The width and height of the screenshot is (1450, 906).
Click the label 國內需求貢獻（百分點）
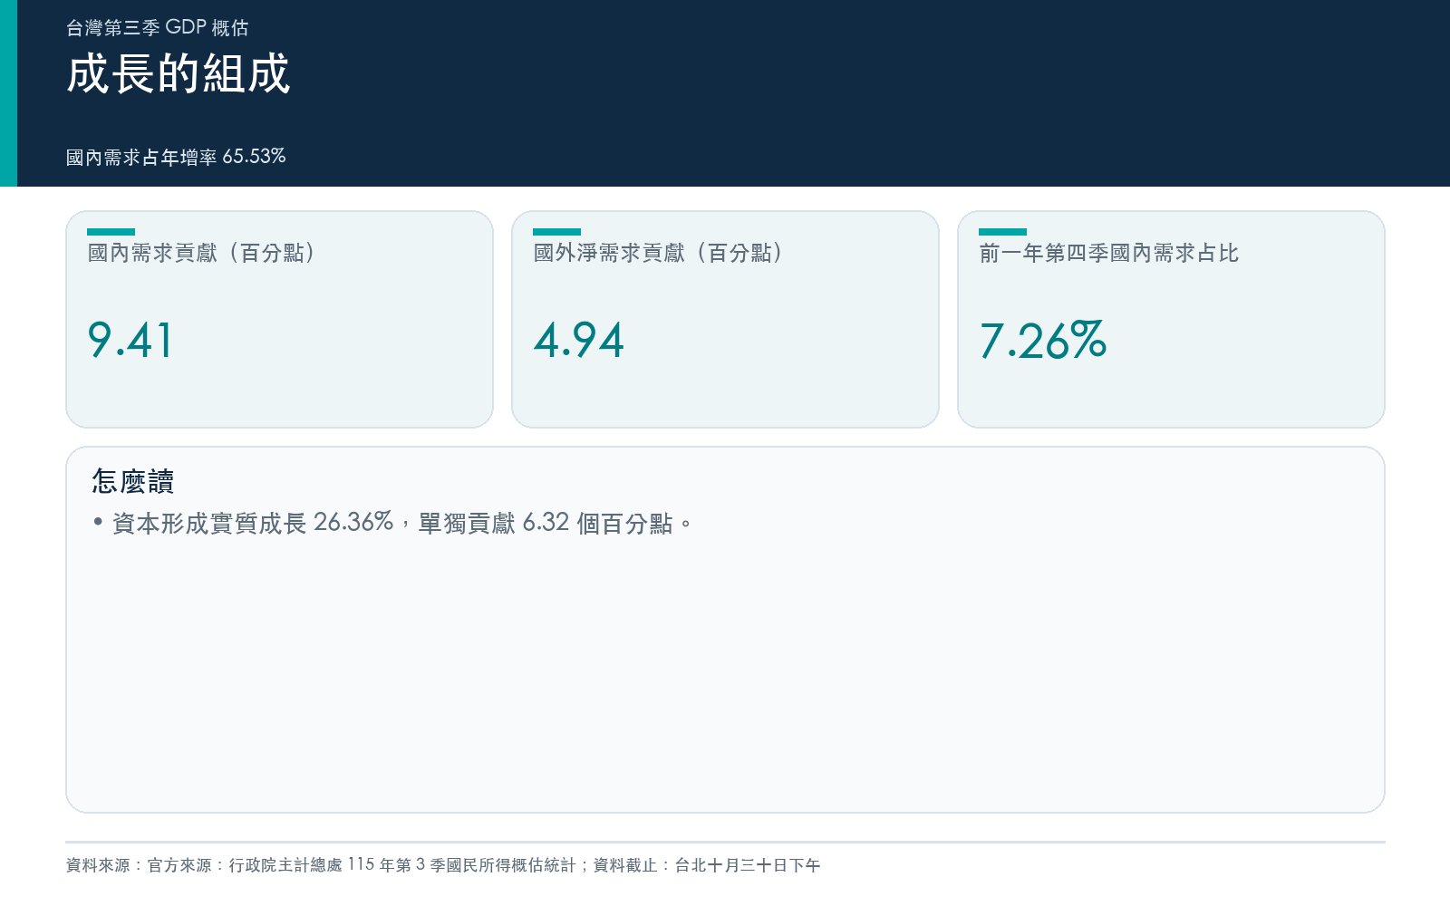click(x=202, y=253)
